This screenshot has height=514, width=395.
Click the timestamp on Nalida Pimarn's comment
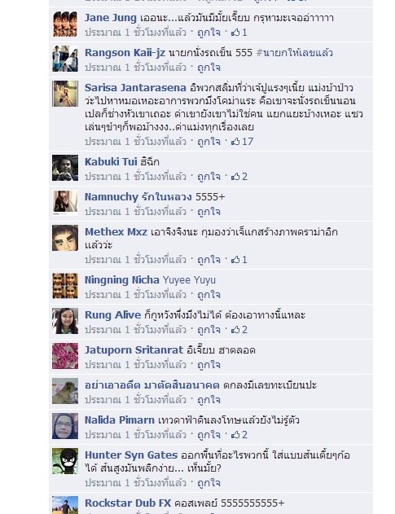135,435
